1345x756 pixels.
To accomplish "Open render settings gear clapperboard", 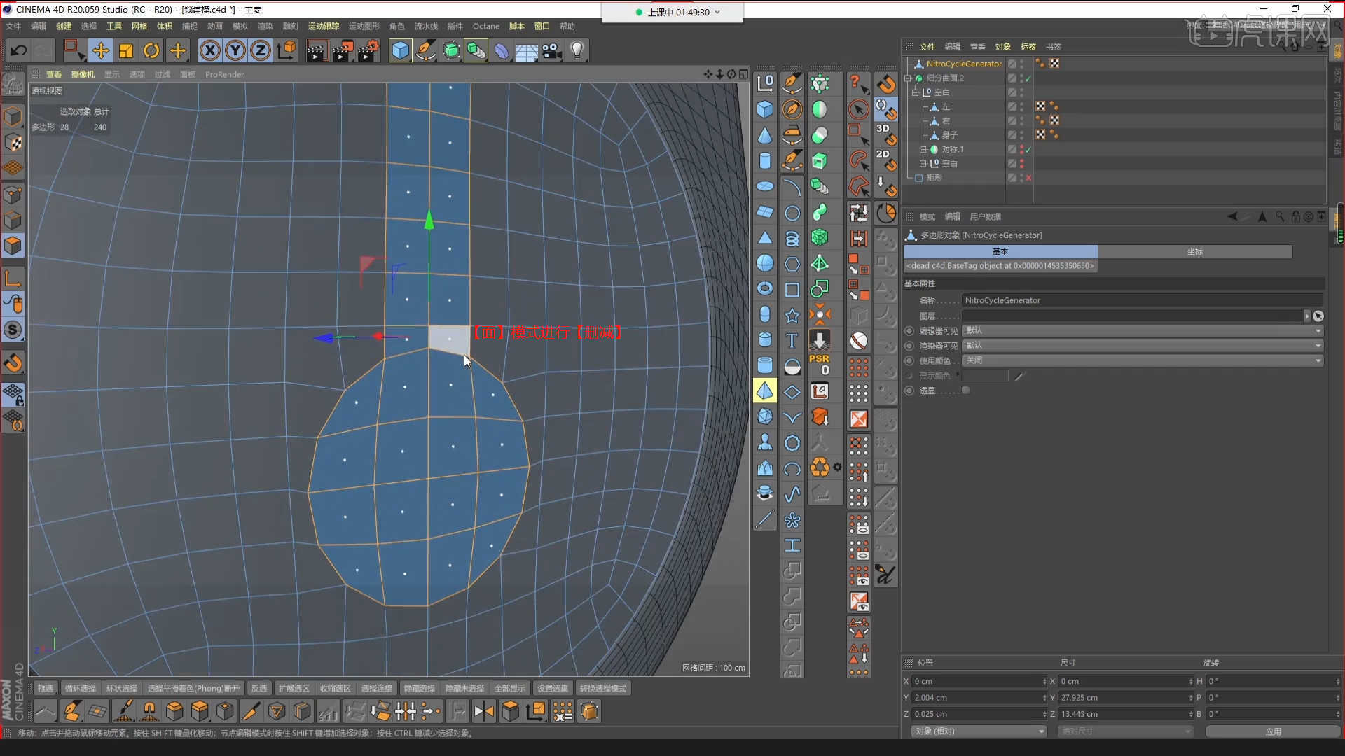I will pyautogui.click(x=368, y=50).
